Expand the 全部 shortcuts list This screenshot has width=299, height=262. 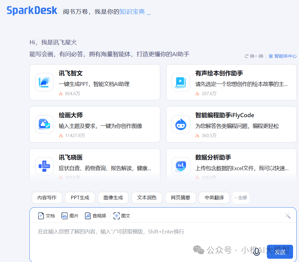click(241, 198)
